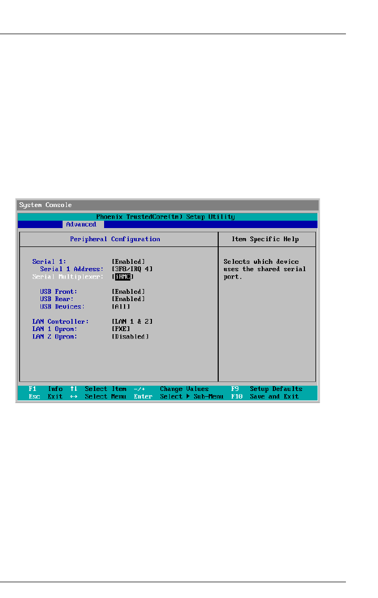The image size is (378, 598).
Task: Select the Serial 1: label
Action: coord(49,262)
